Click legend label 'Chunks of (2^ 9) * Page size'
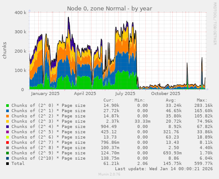The image size is (219, 179). pyautogui.click(x=48, y=153)
